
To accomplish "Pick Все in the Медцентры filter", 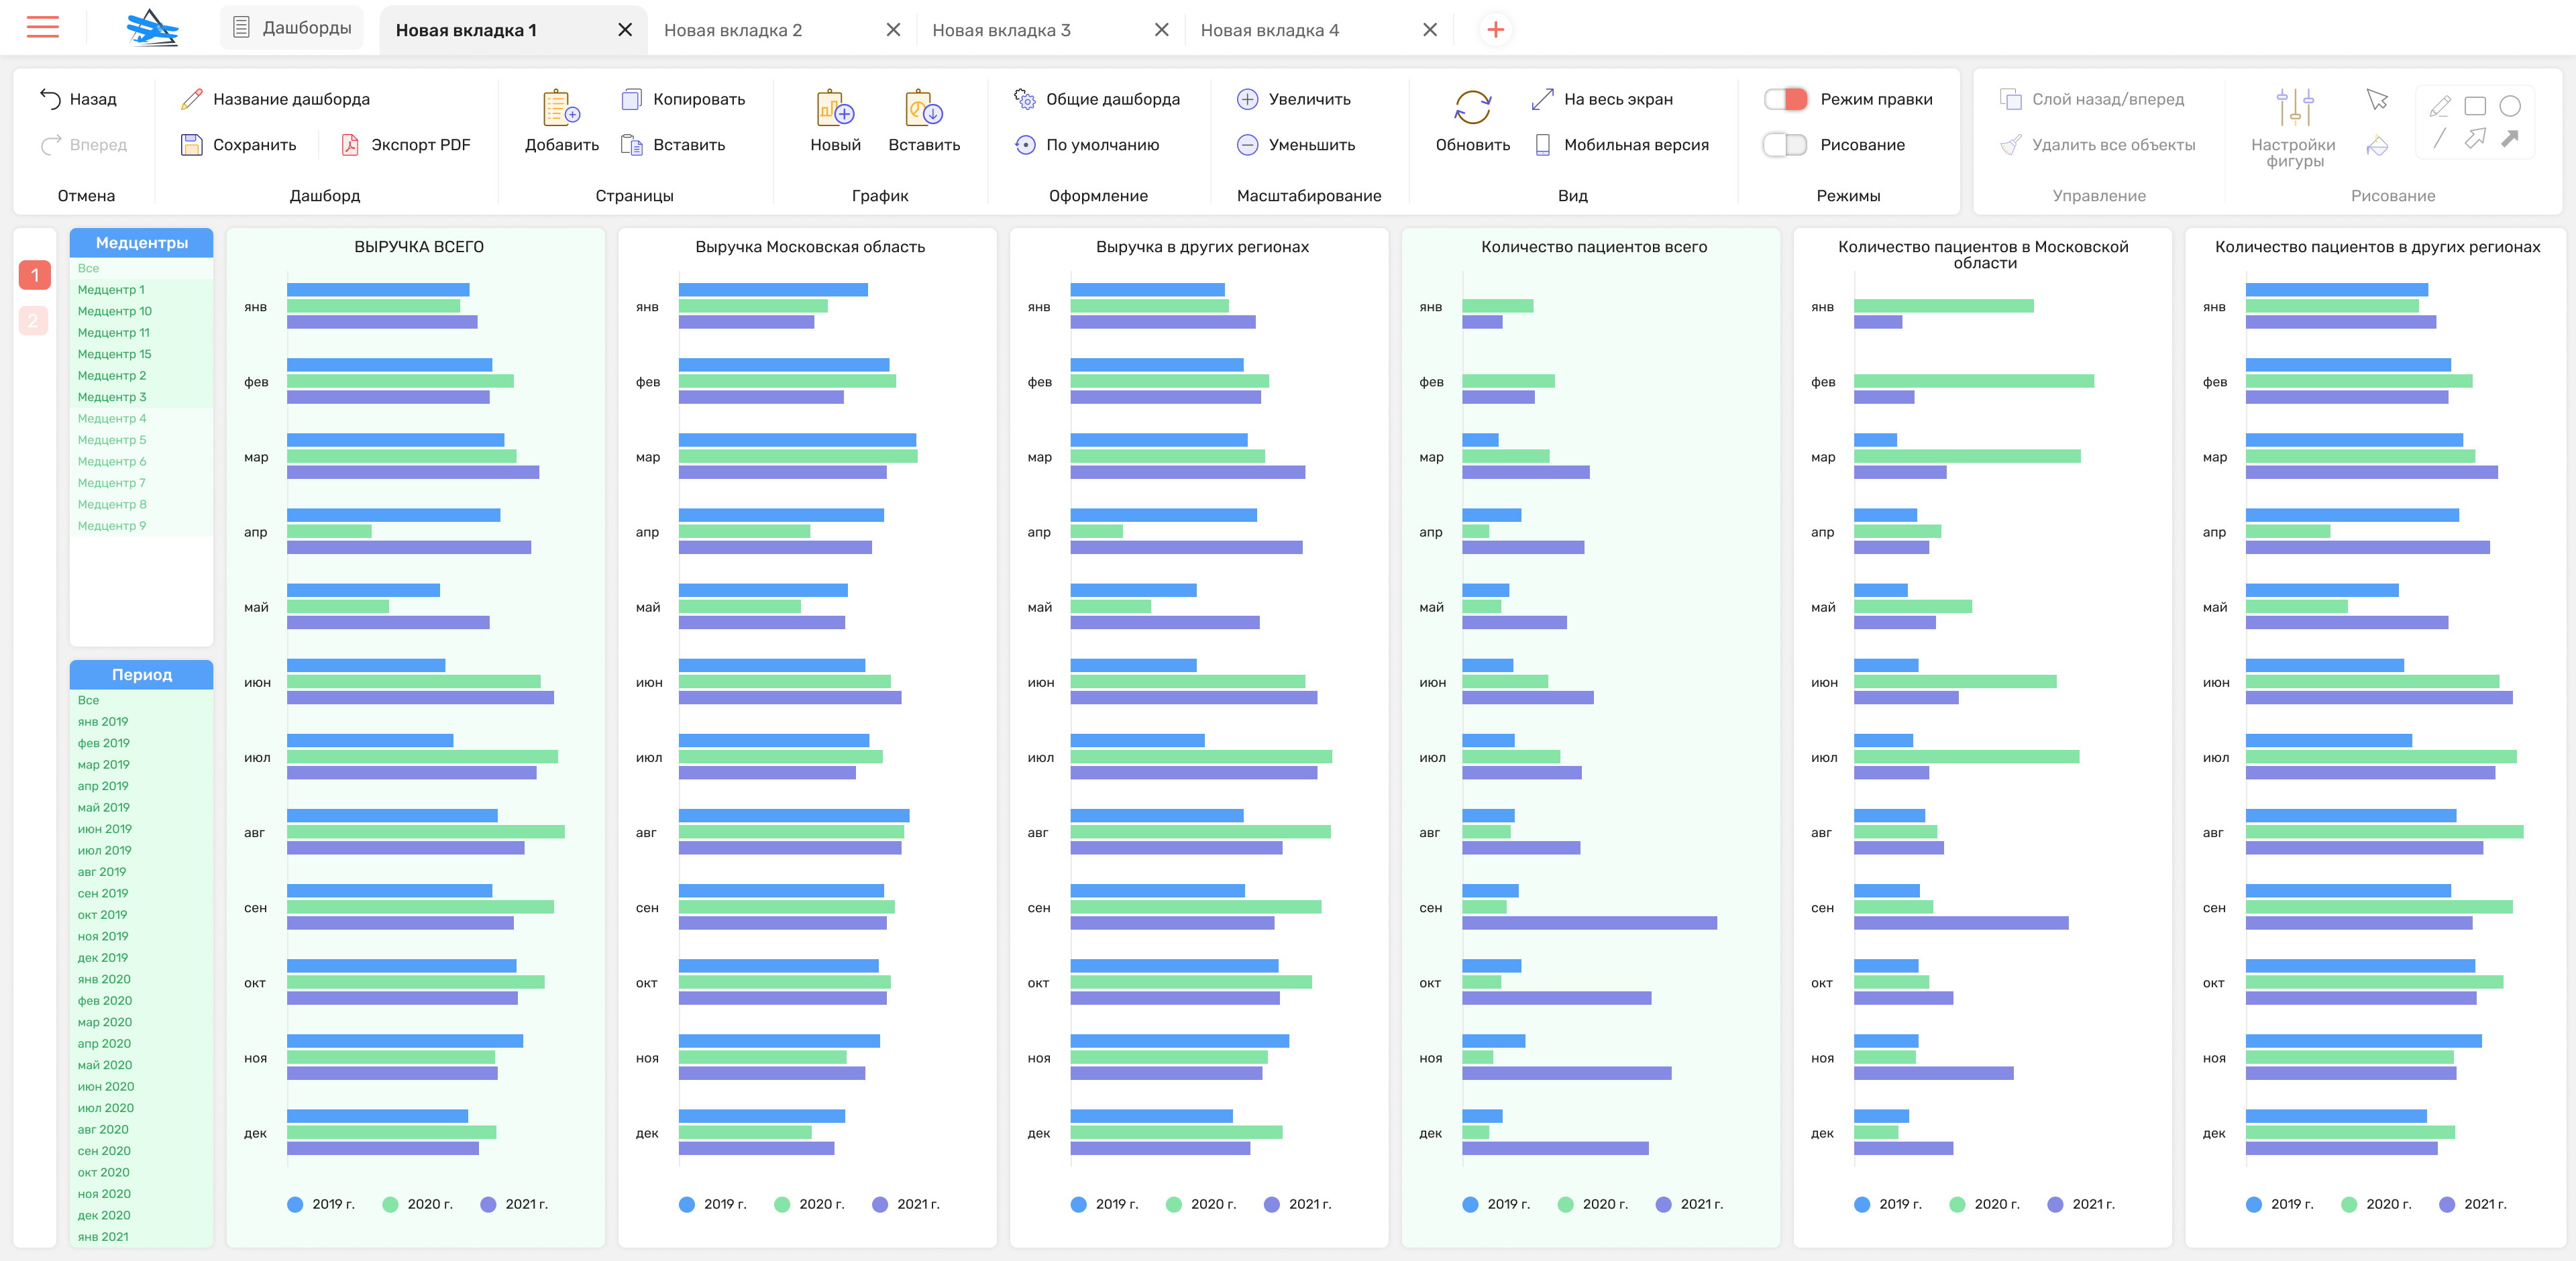I will 89,268.
